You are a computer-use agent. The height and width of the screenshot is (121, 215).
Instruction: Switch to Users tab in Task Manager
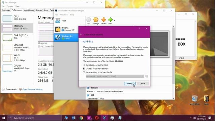tap(46, 10)
